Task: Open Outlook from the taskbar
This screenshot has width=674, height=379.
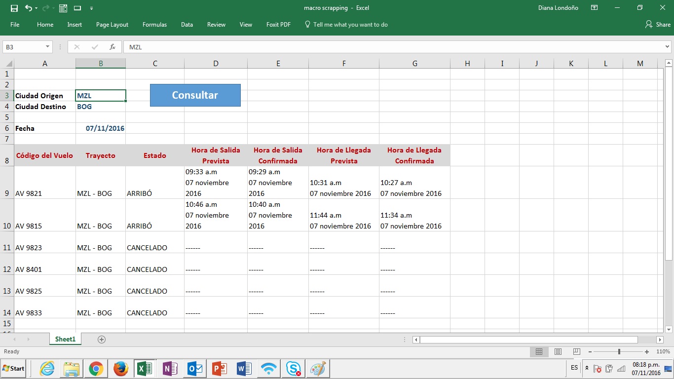Action: [x=194, y=368]
